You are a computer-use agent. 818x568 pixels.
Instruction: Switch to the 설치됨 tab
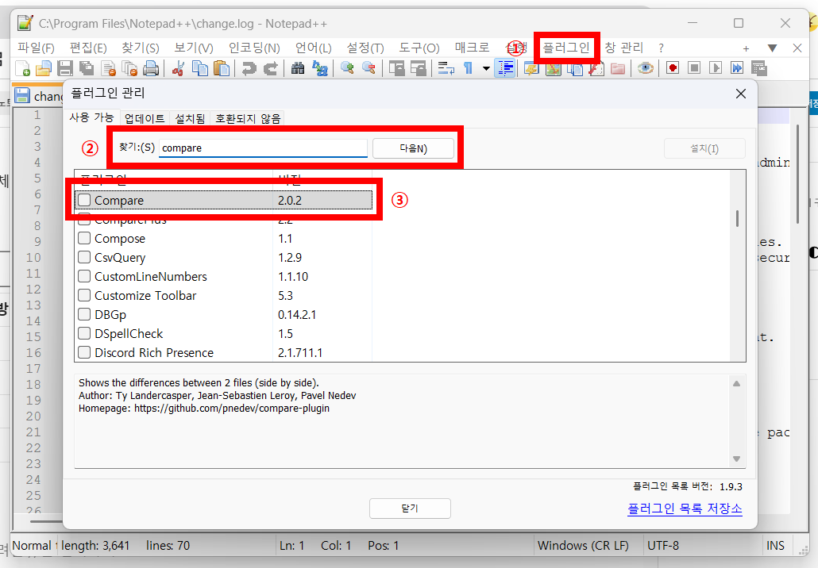(190, 118)
